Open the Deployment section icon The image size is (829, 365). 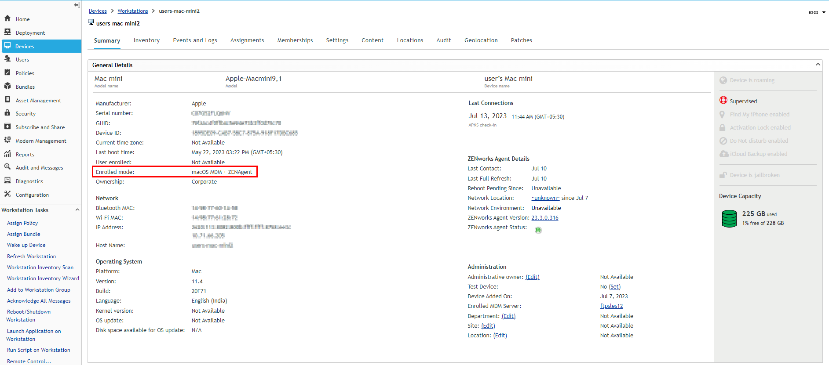7,32
